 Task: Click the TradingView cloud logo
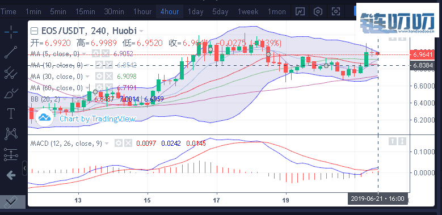(44, 117)
